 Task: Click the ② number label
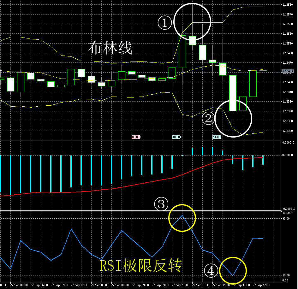pos(208,119)
